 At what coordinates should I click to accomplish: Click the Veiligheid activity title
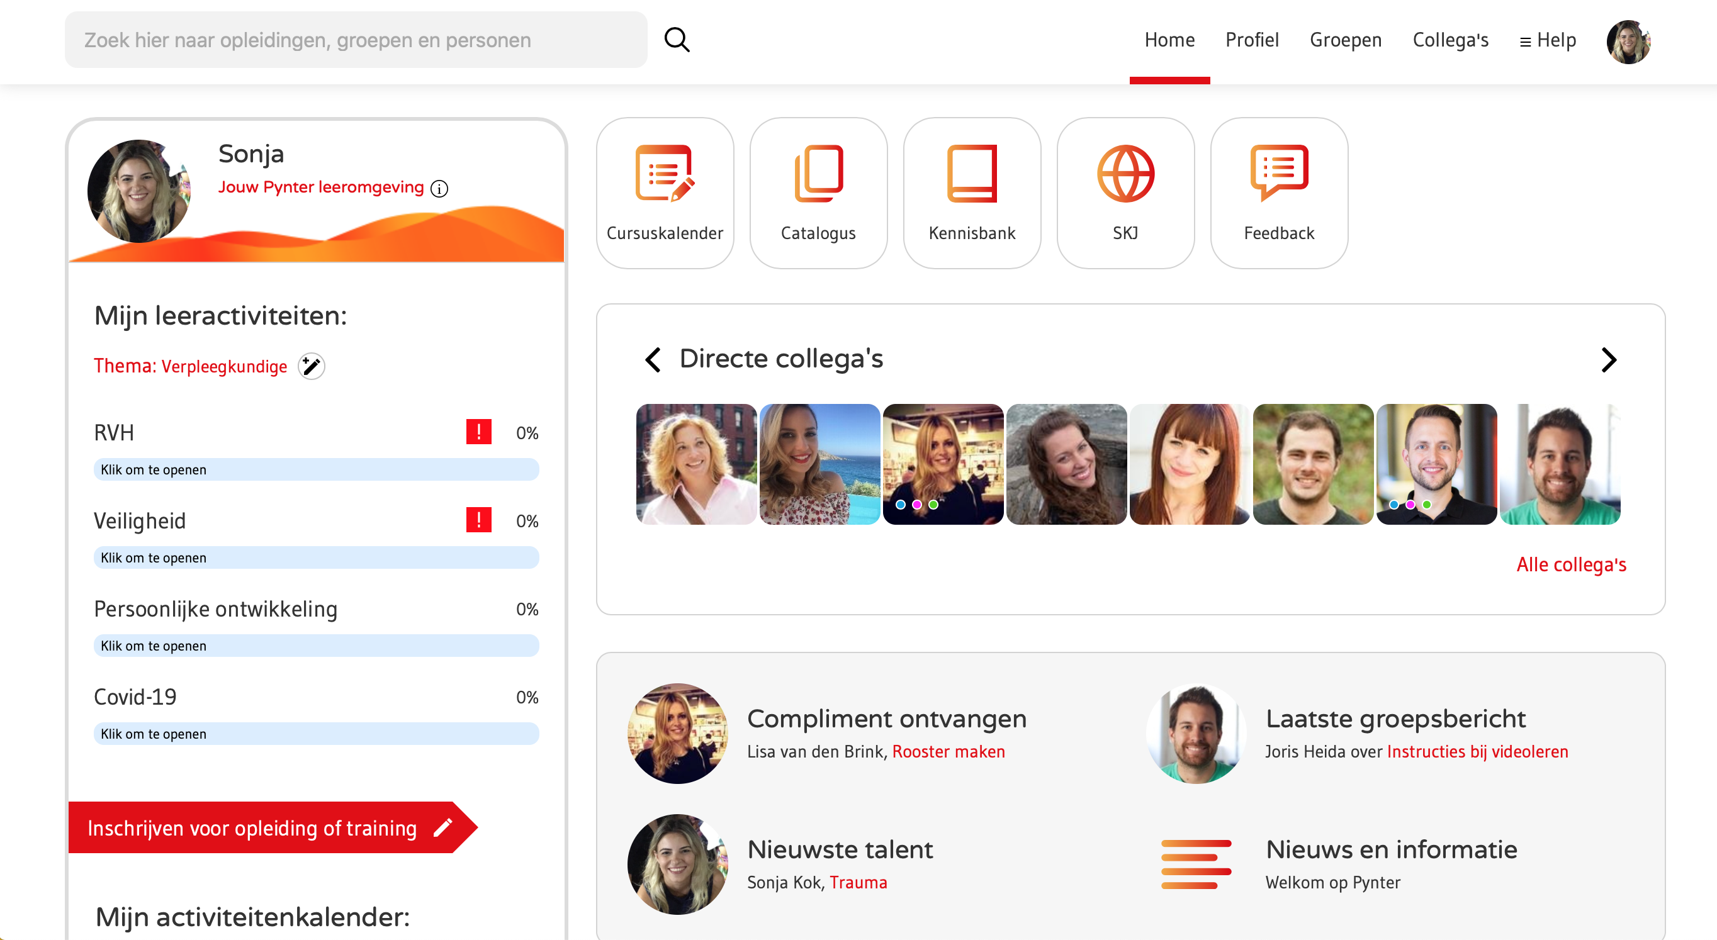[x=140, y=520]
